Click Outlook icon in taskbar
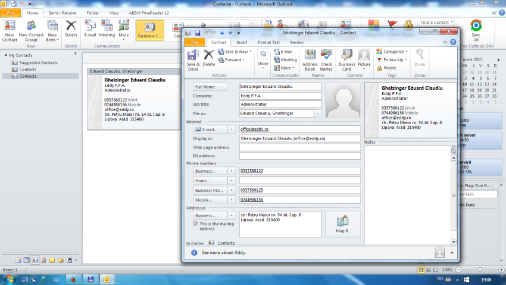Screen dimensions: 506x285 107,279
